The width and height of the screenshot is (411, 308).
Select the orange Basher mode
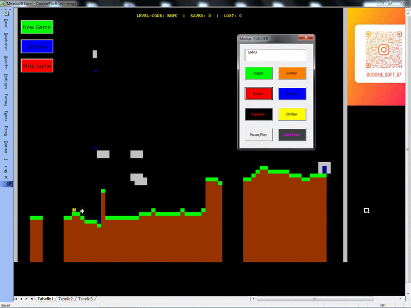tap(292, 73)
